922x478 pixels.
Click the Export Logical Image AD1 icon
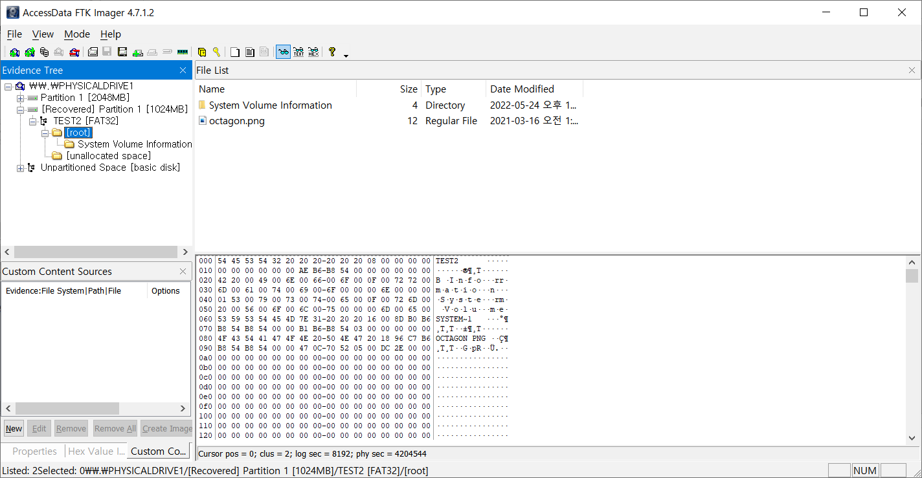(x=122, y=52)
